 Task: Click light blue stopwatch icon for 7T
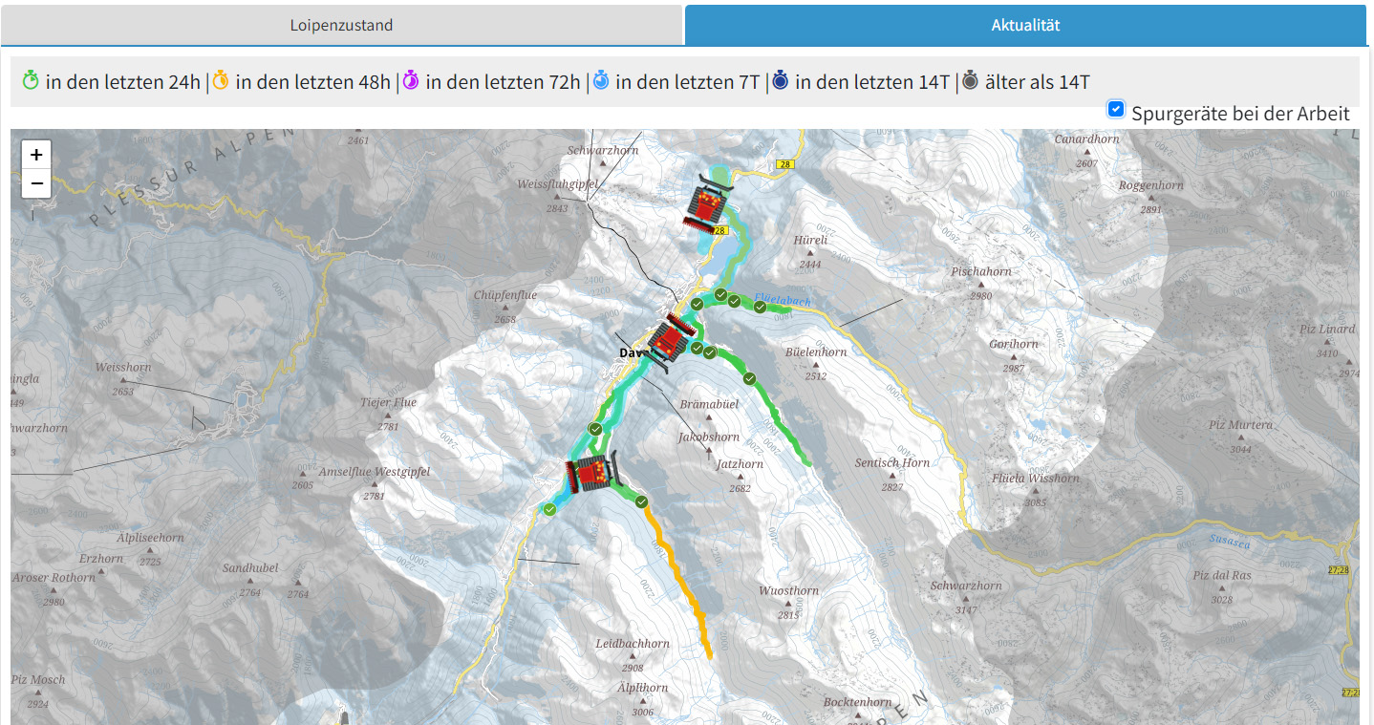(x=601, y=81)
